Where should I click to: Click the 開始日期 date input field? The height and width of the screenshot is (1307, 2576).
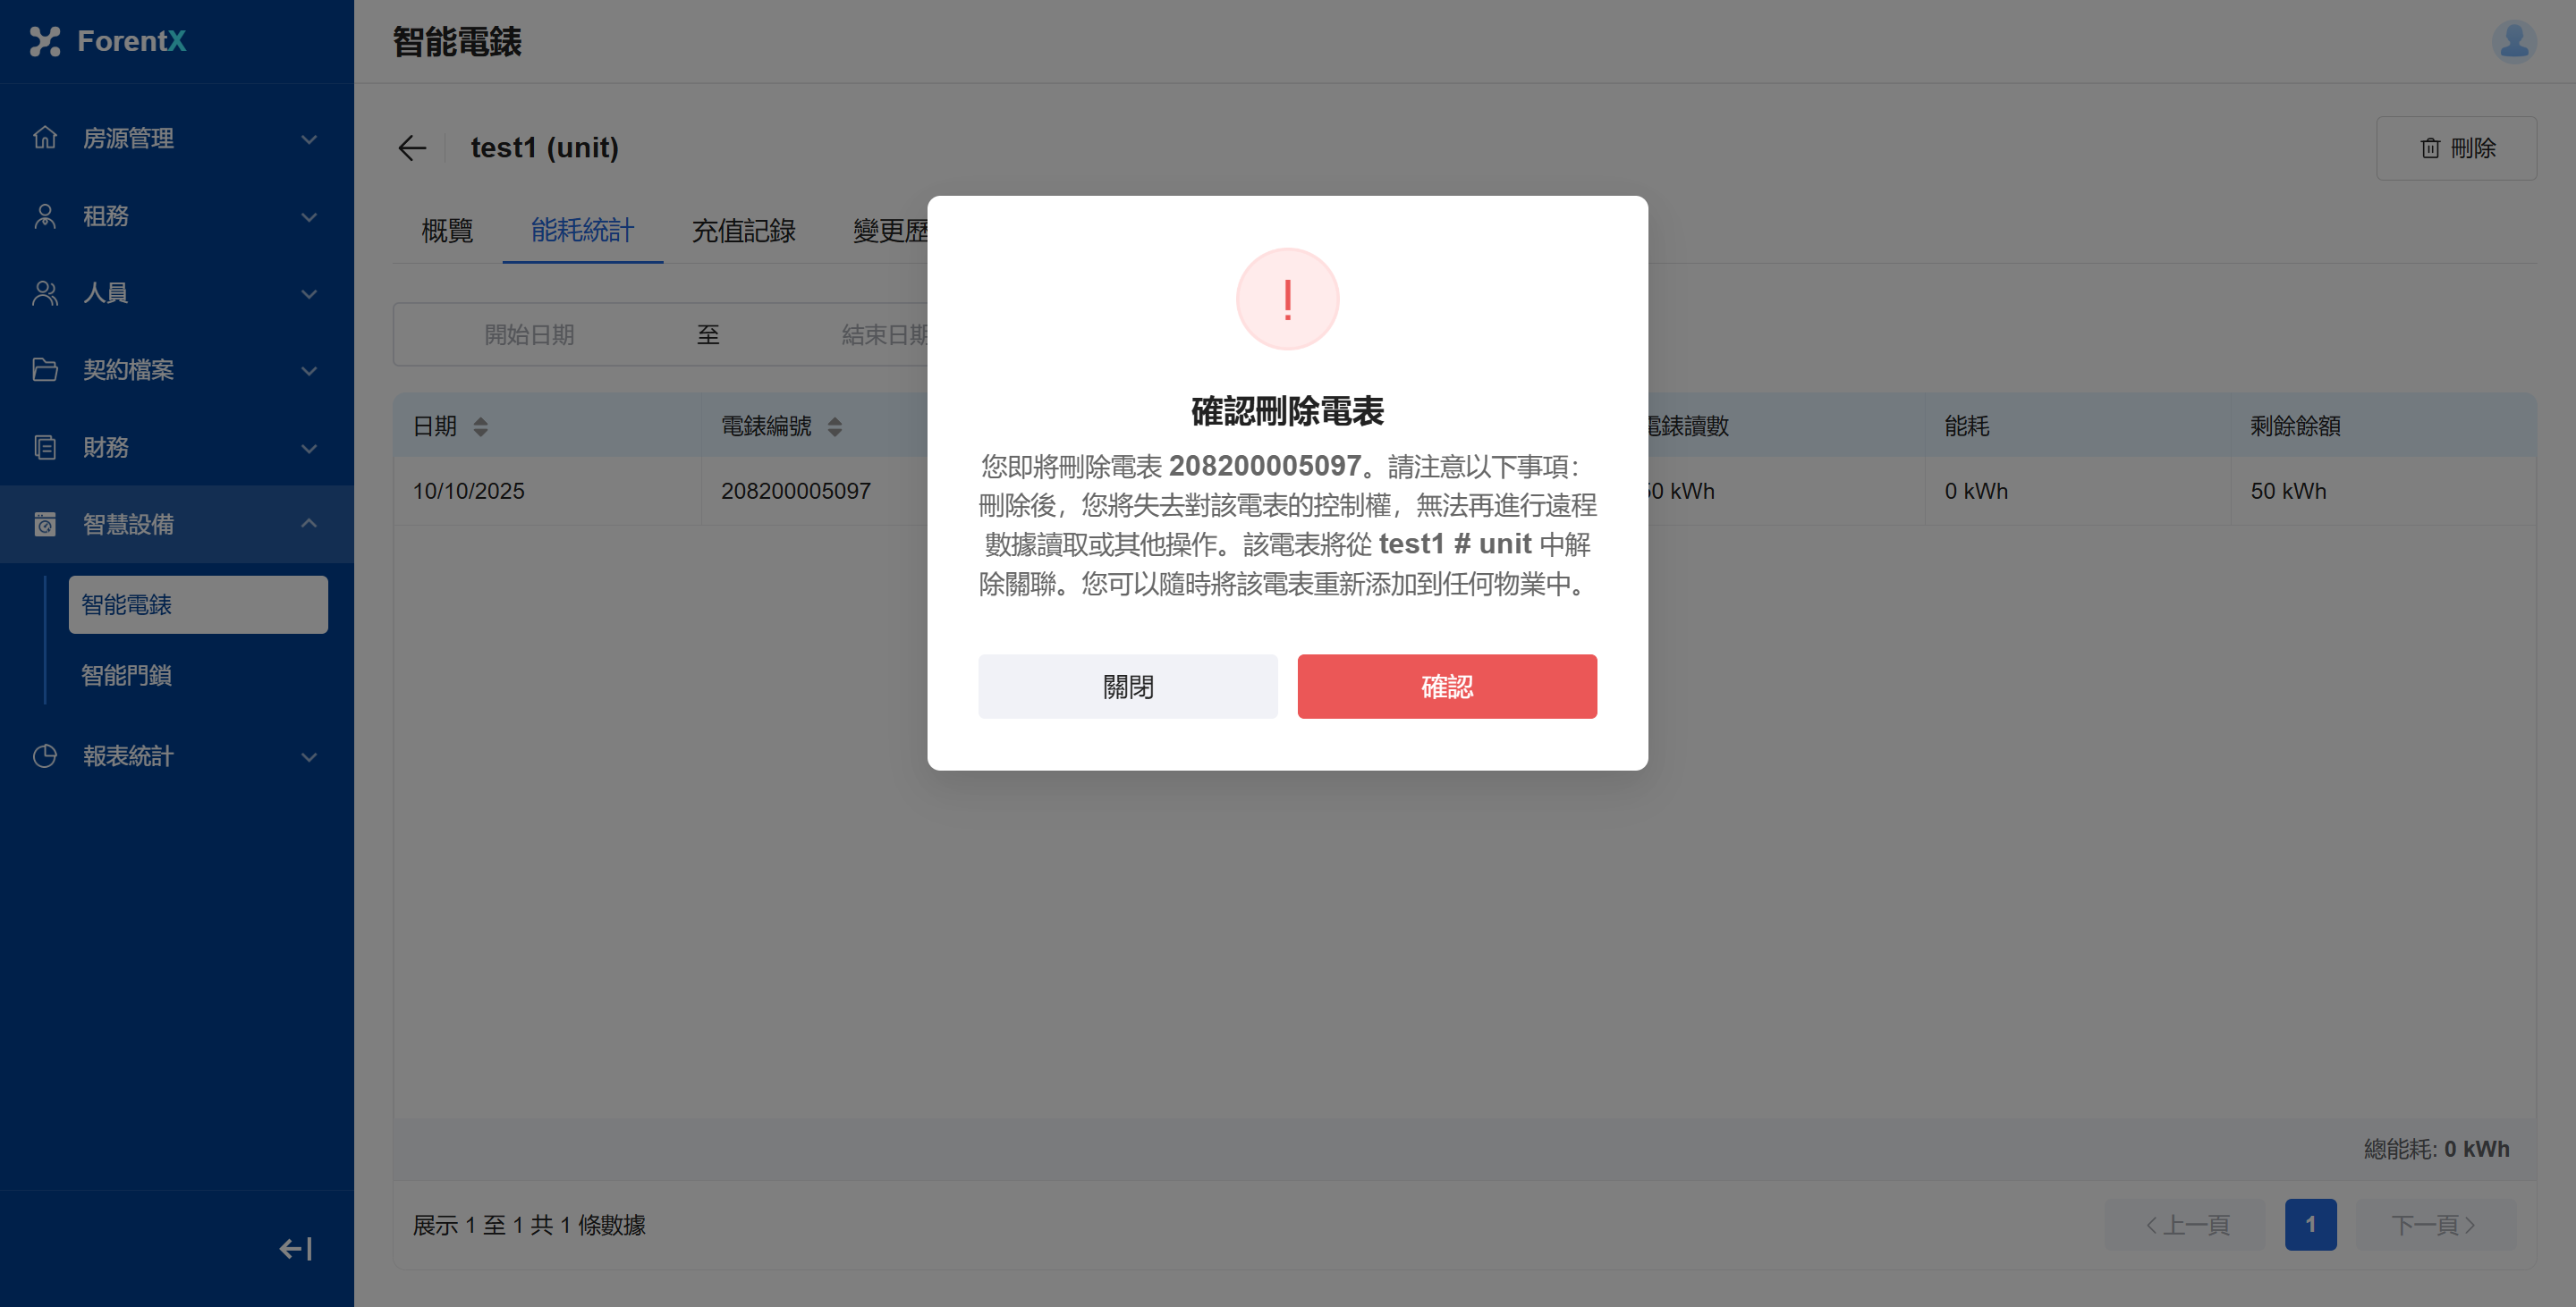(529, 334)
